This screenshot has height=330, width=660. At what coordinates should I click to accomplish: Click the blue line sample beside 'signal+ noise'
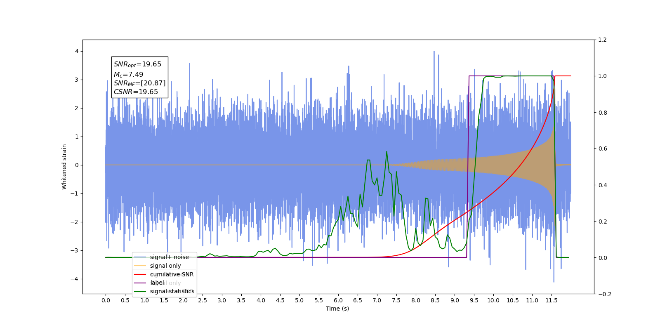[x=140, y=257]
